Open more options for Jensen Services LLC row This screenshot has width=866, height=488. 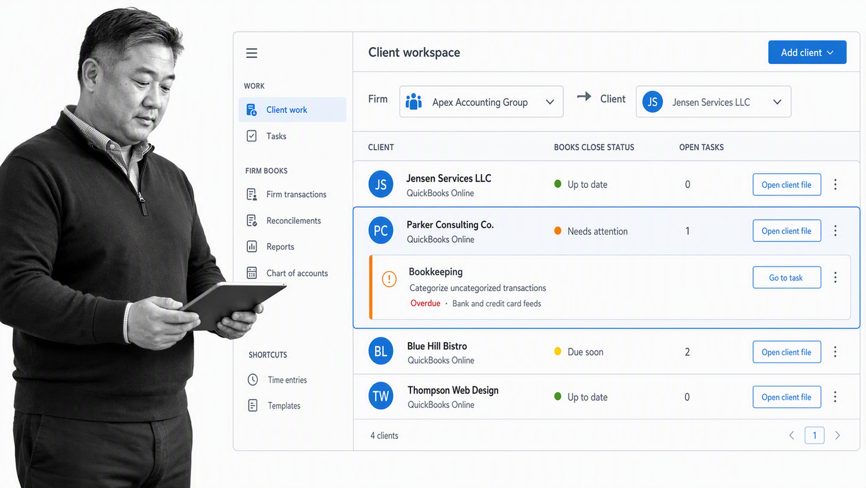click(835, 185)
